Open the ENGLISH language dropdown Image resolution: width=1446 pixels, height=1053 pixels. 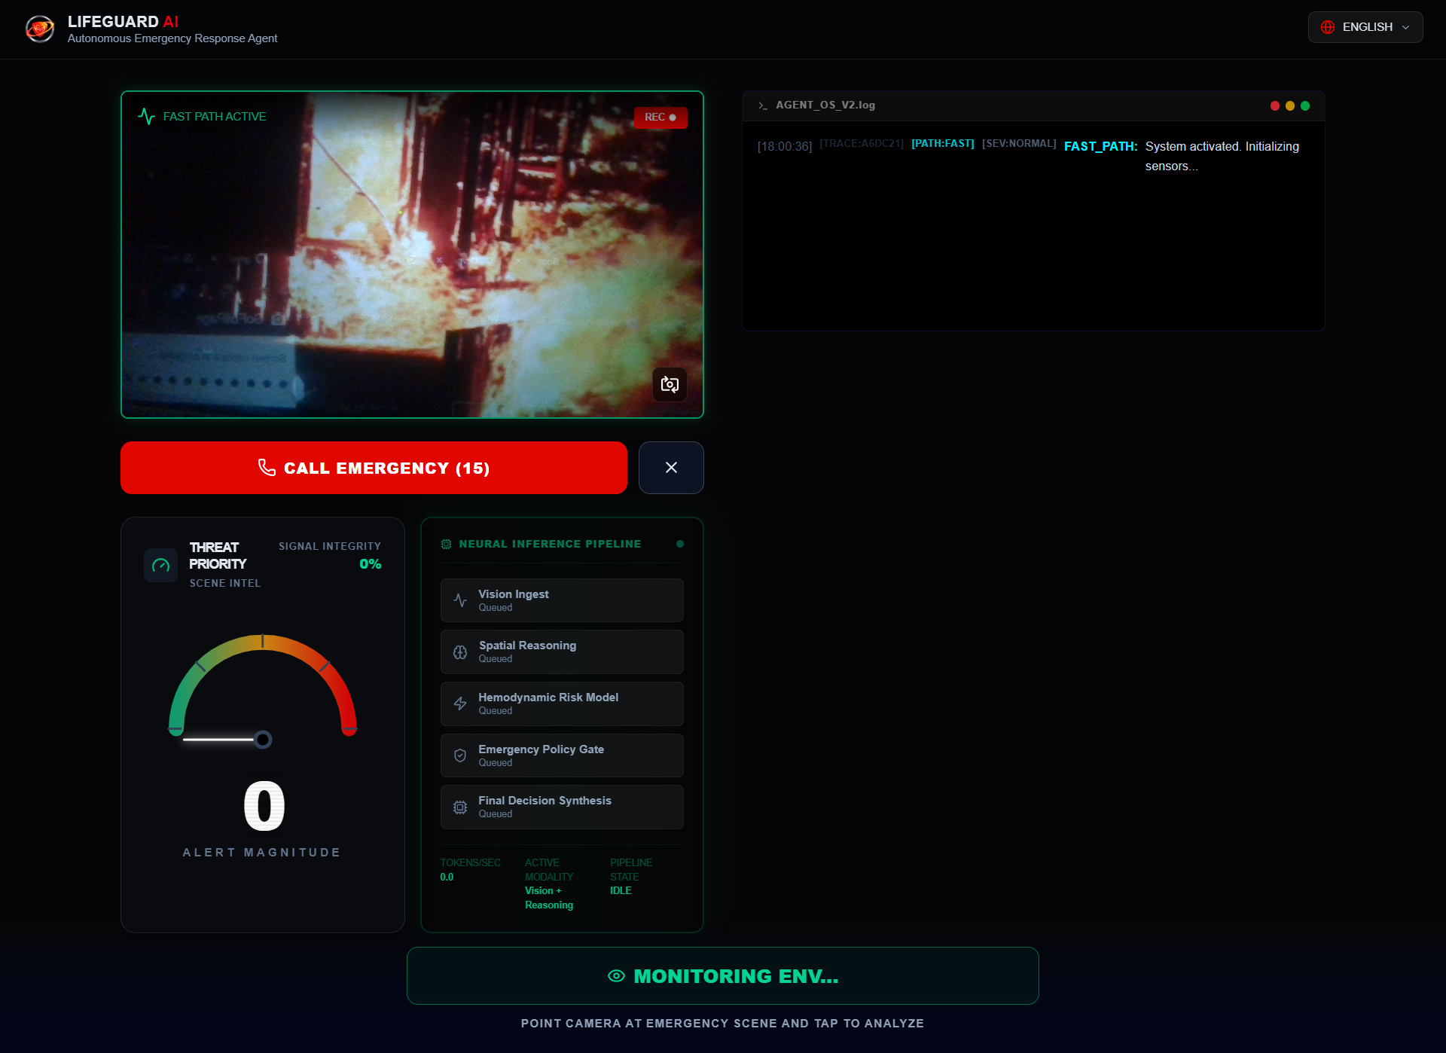1365,27
